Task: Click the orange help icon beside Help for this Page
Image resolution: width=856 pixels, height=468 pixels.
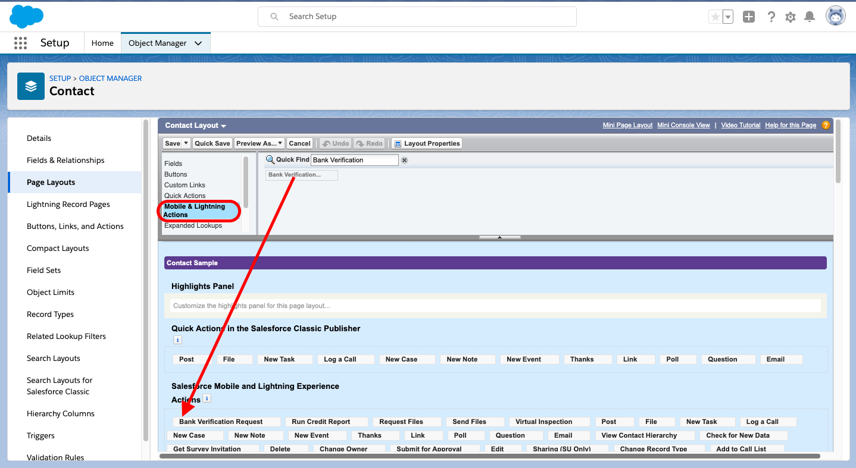Action: pyautogui.click(x=826, y=125)
